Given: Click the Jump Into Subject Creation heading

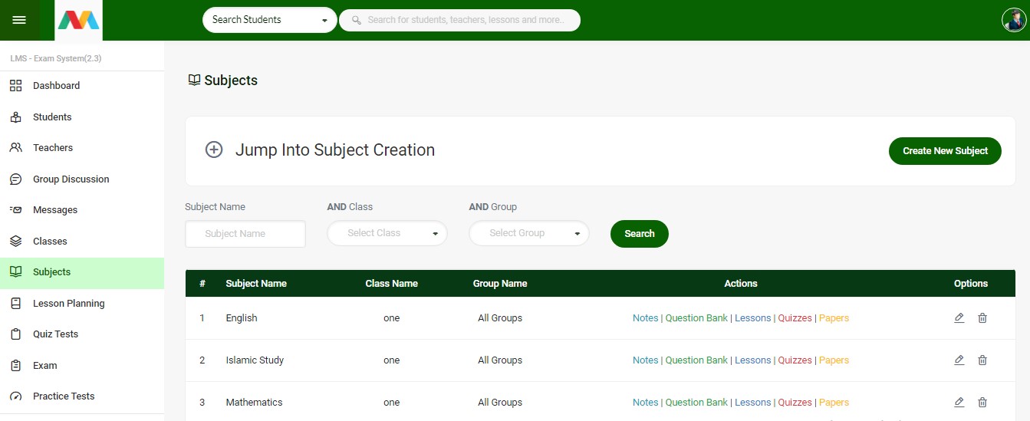Looking at the screenshot, I should click(x=335, y=150).
